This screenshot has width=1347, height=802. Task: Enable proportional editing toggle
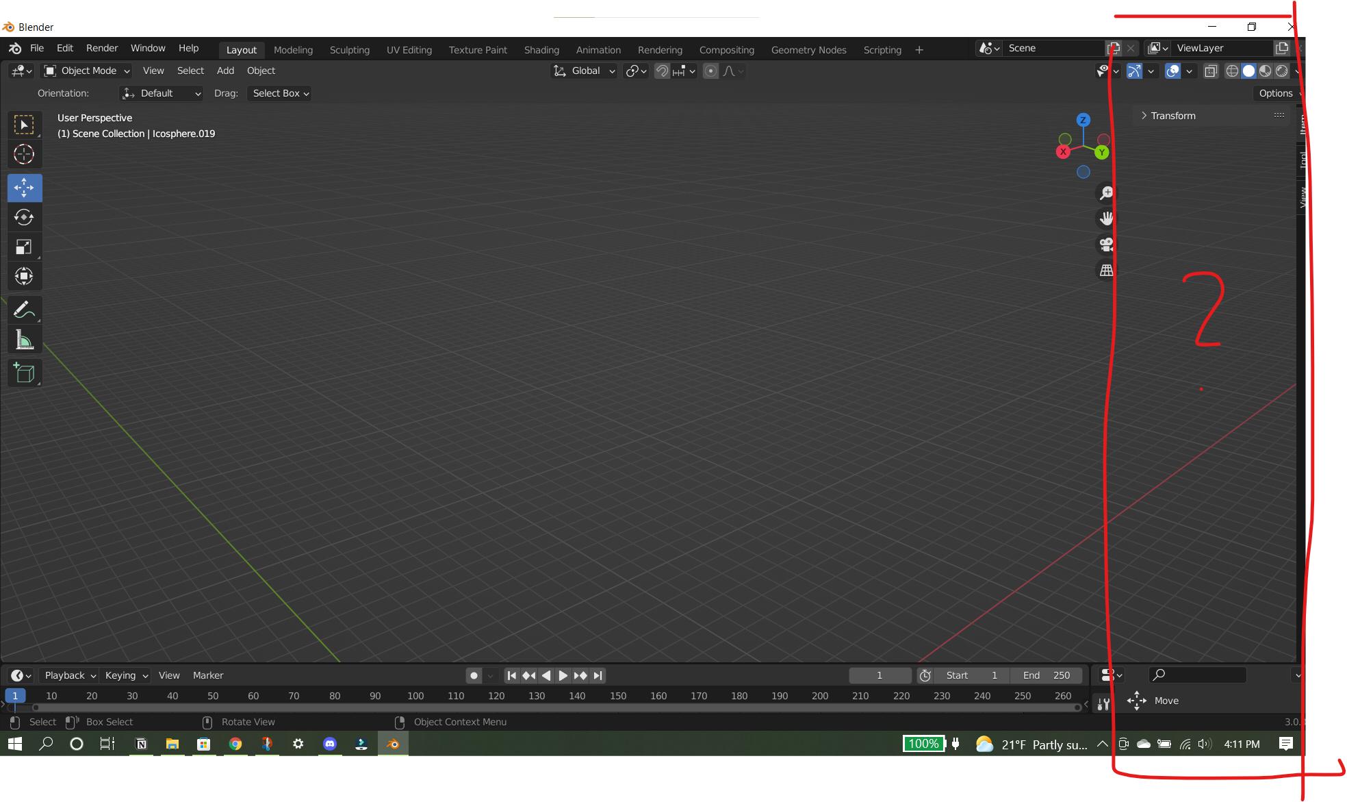tap(710, 70)
